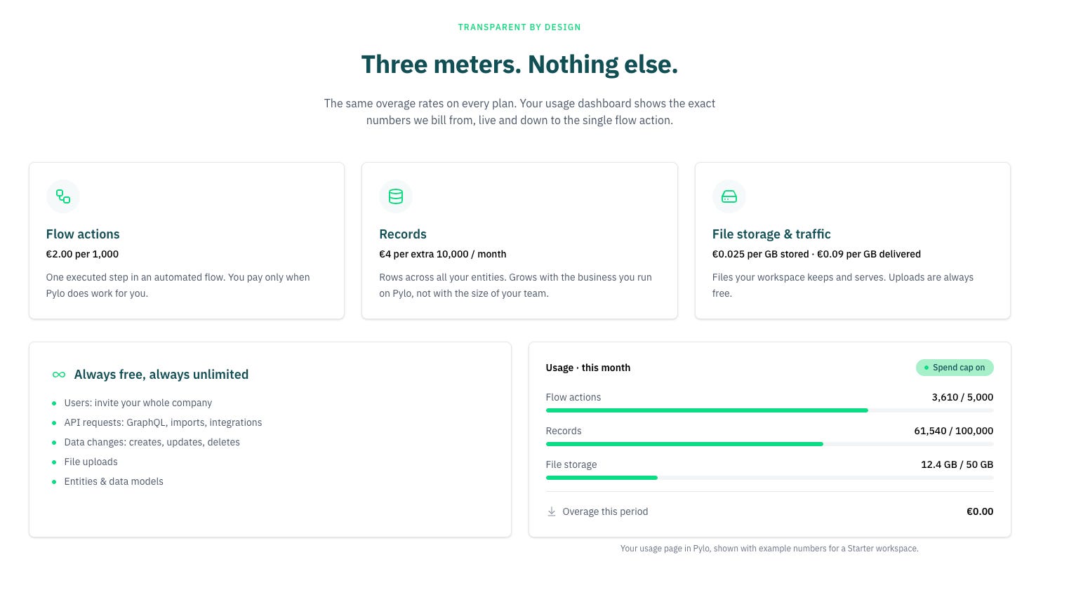Click the File storage drive icon
Viewport: 1076px width, 597px height.
pos(729,196)
